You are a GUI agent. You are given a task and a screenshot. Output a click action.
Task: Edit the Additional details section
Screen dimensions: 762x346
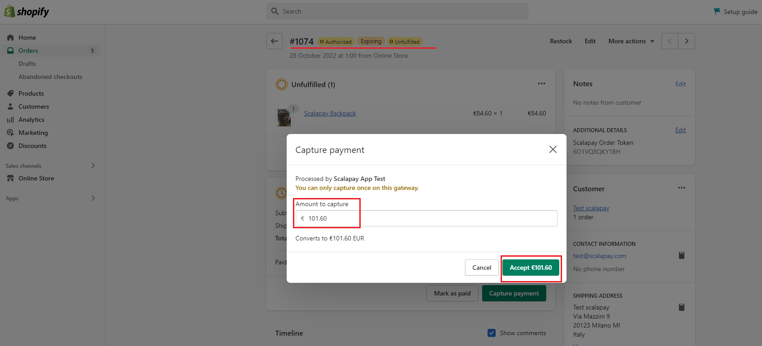[681, 130]
